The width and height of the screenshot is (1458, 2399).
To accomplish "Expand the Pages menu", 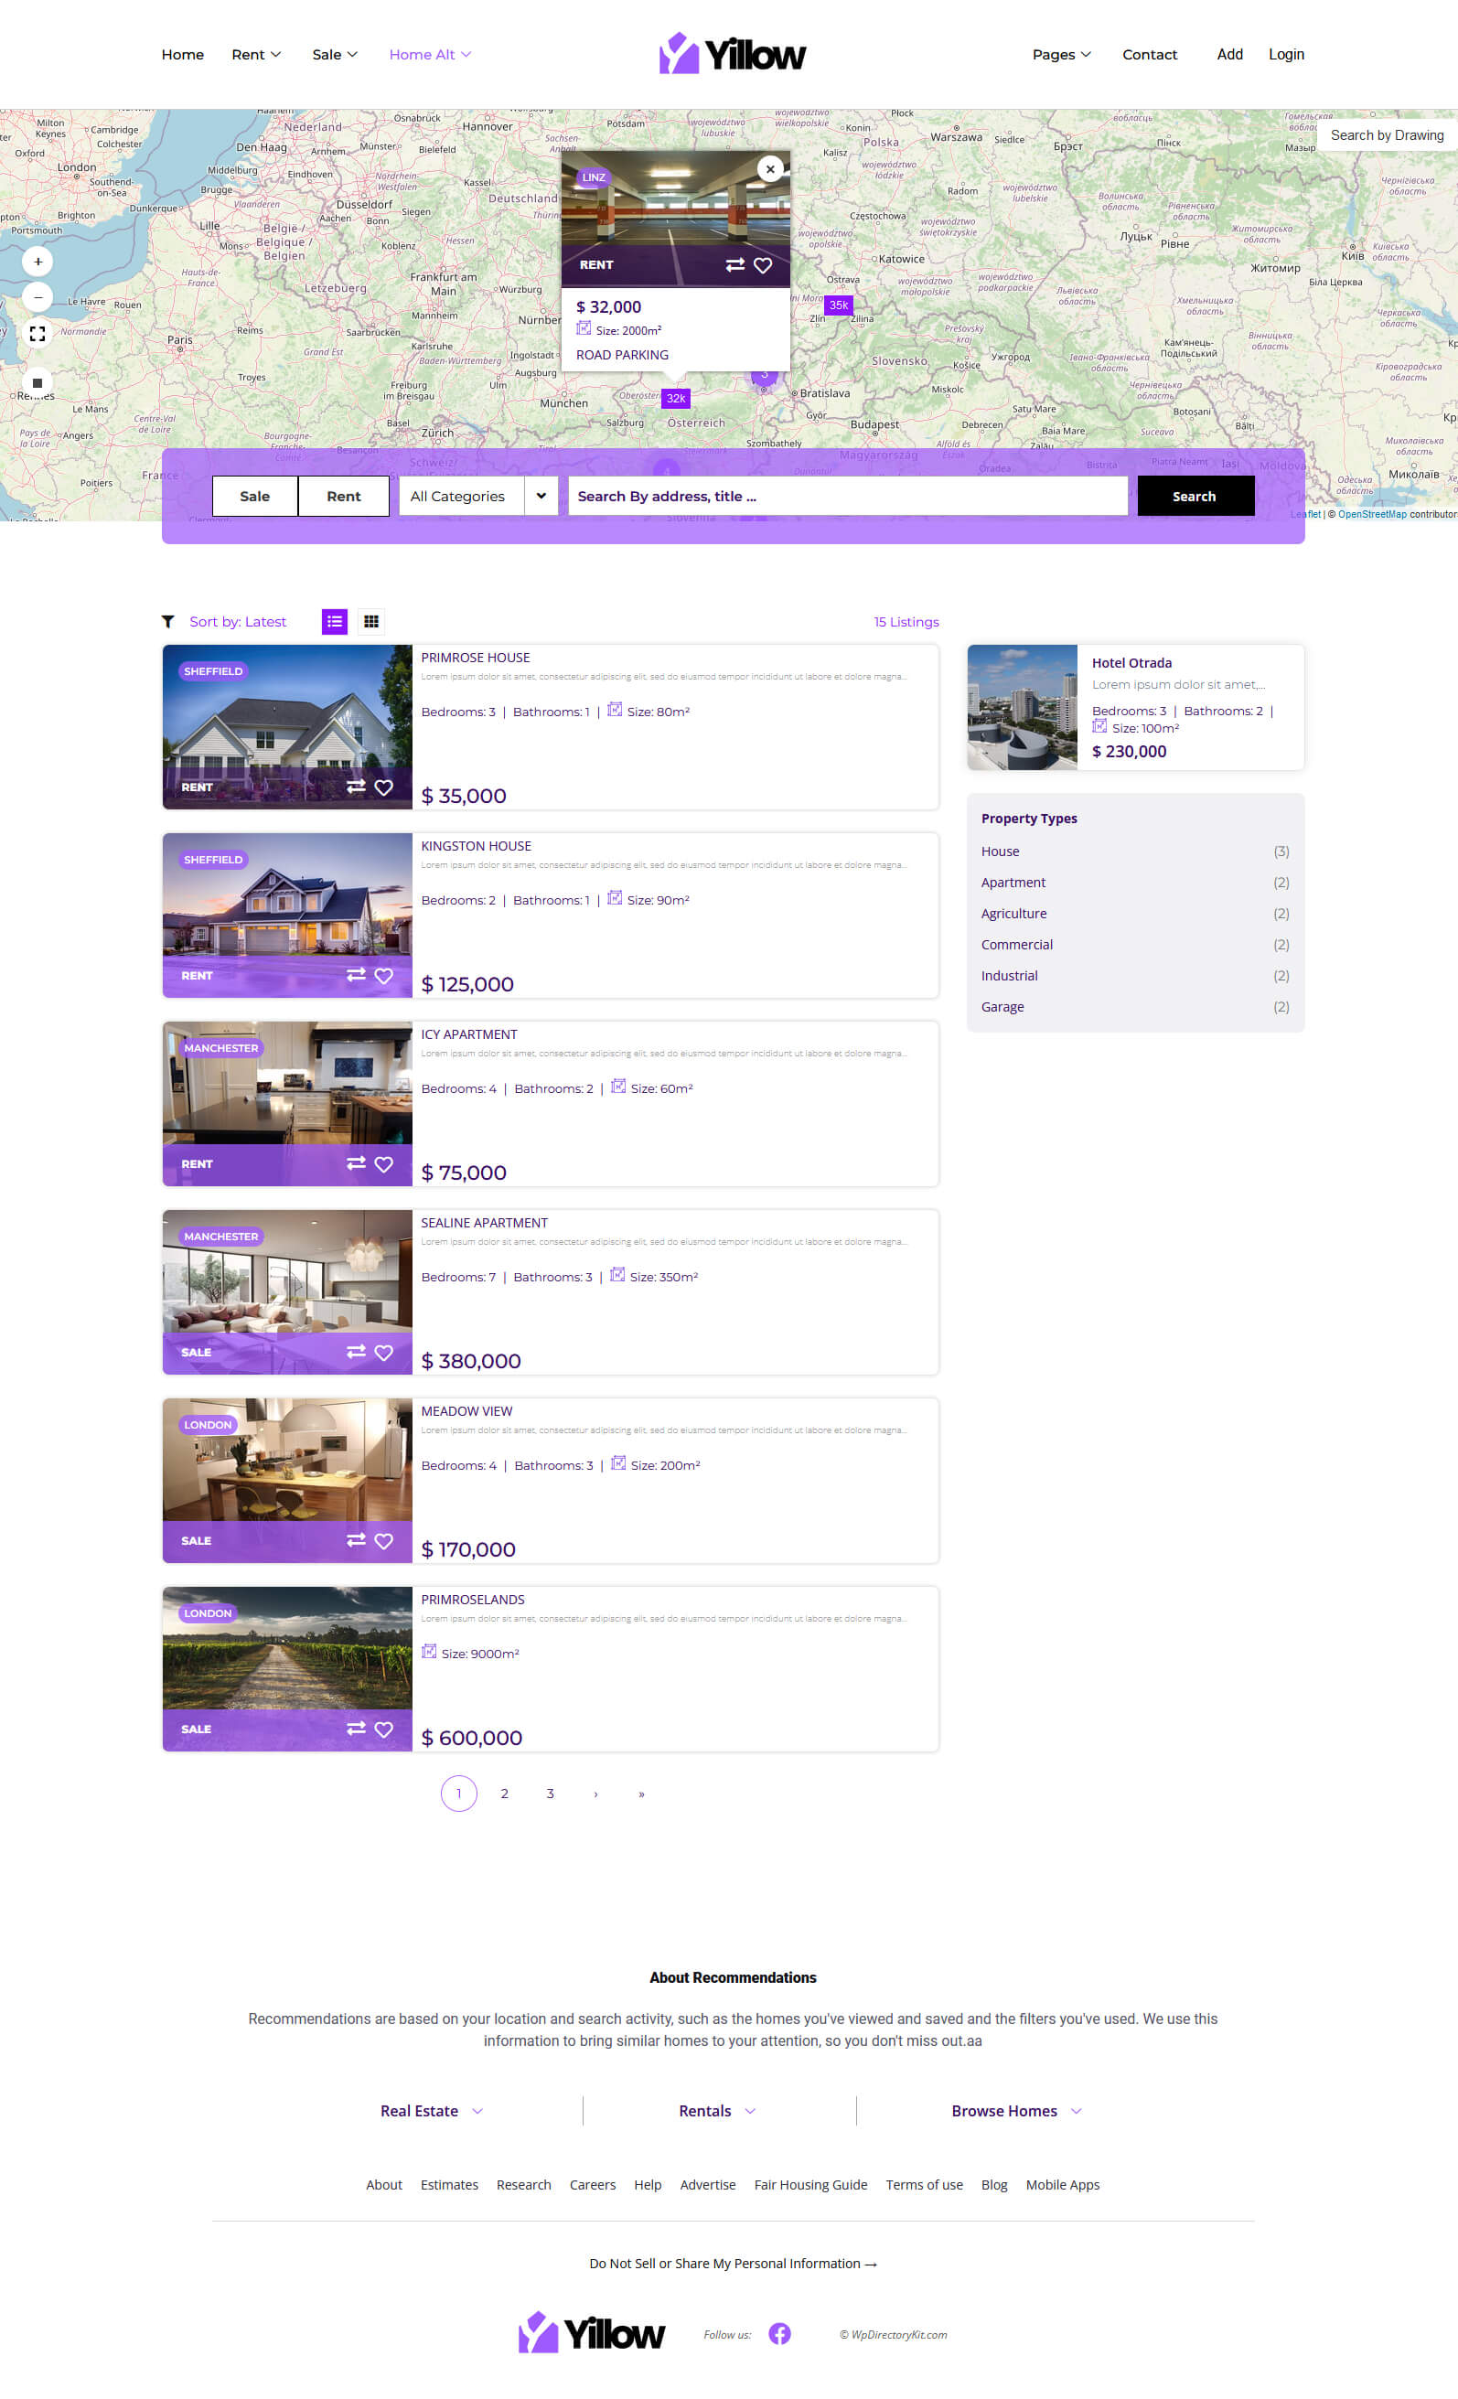I will (1062, 55).
